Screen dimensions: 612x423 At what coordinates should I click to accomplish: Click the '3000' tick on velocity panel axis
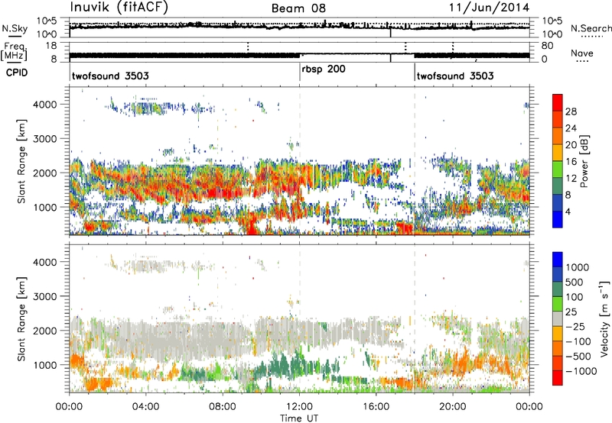[44, 296]
